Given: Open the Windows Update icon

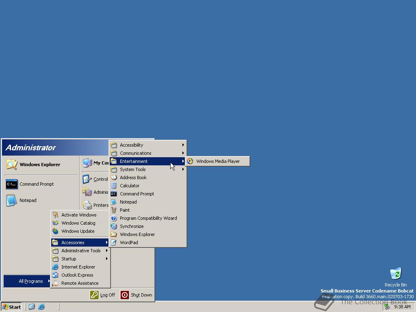Looking at the screenshot, I should (55, 231).
